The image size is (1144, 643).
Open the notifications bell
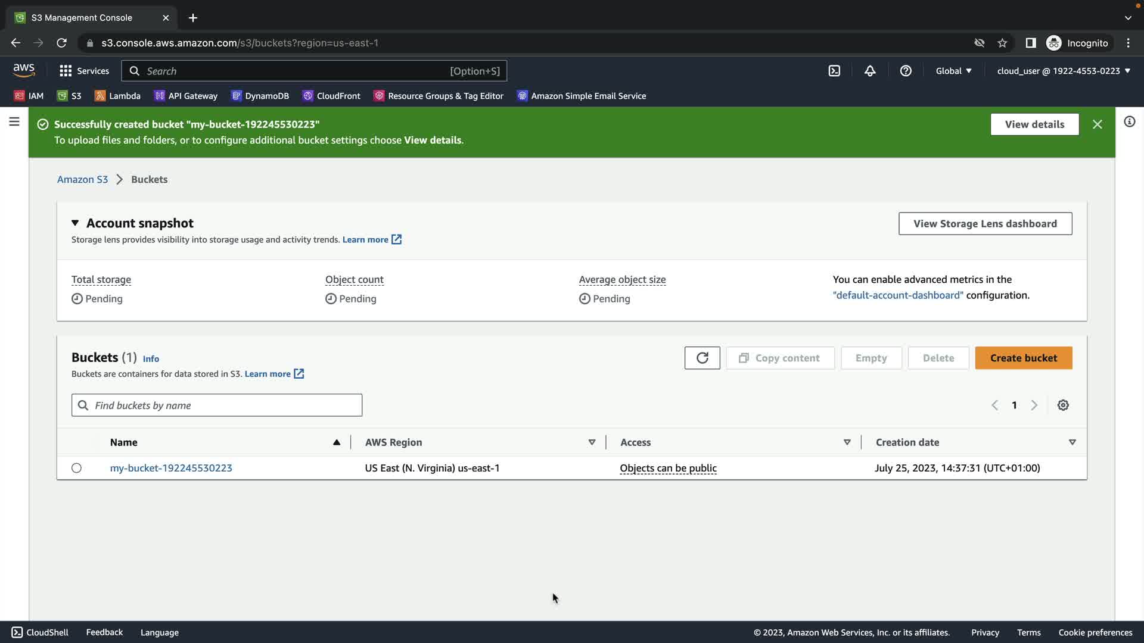coord(870,71)
